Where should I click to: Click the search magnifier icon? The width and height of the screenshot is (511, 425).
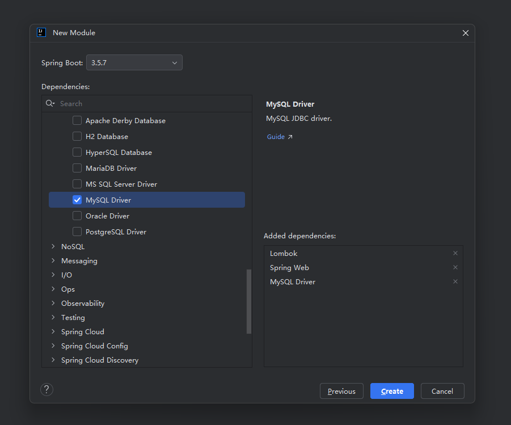50,103
